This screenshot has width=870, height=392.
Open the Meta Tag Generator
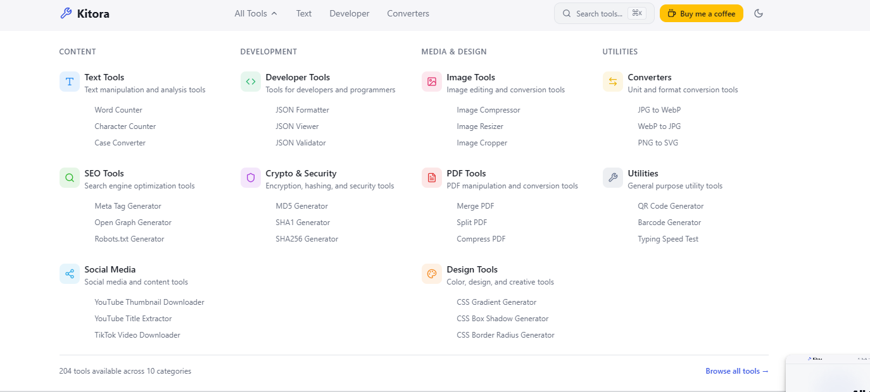[x=128, y=206]
